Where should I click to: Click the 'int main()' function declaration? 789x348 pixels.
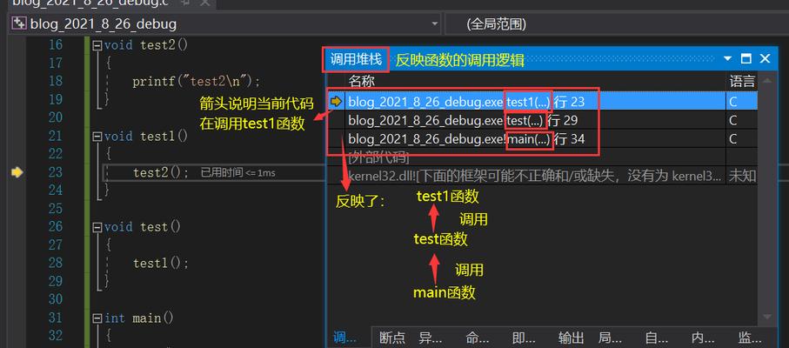(x=139, y=318)
